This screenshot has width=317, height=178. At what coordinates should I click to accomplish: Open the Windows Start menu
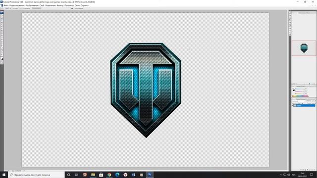tap(4, 175)
